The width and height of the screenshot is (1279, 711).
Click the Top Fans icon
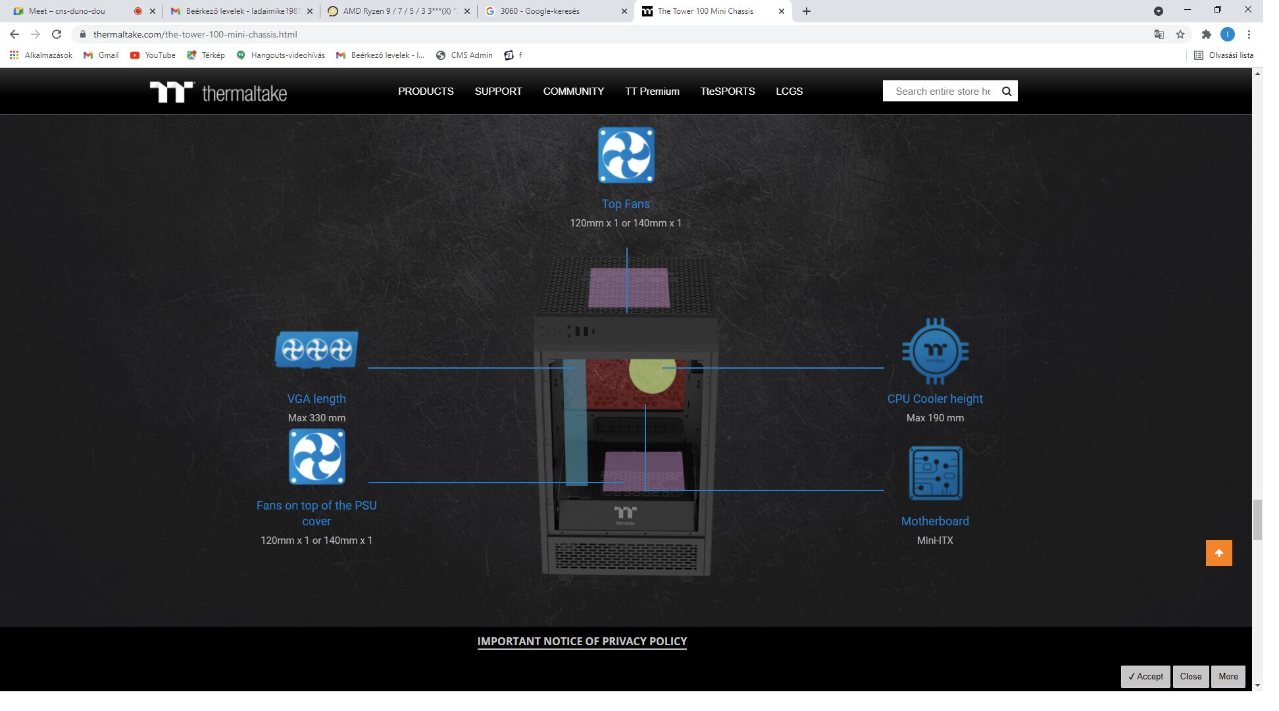pos(626,155)
